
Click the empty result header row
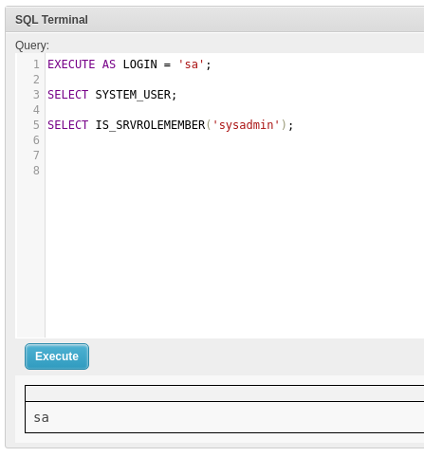click(x=225, y=393)
